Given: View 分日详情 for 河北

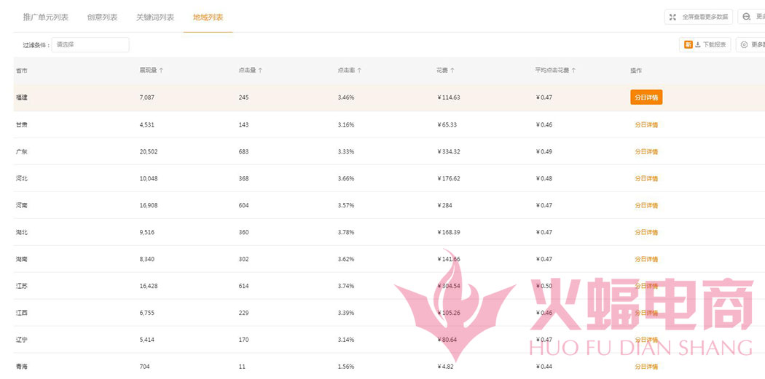Looking at the screenshot, I should (646, 178).
